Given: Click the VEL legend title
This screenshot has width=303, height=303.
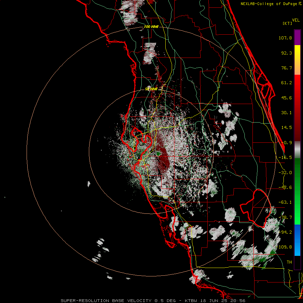Looking at the screenshot, I should (x=296, y=20).
